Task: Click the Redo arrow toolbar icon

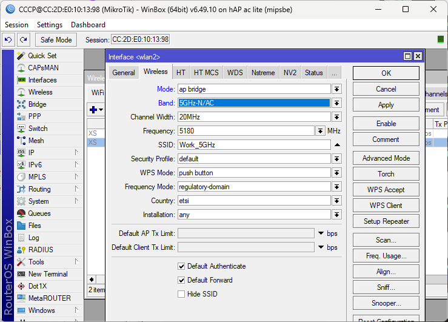Action: [24, 39]
